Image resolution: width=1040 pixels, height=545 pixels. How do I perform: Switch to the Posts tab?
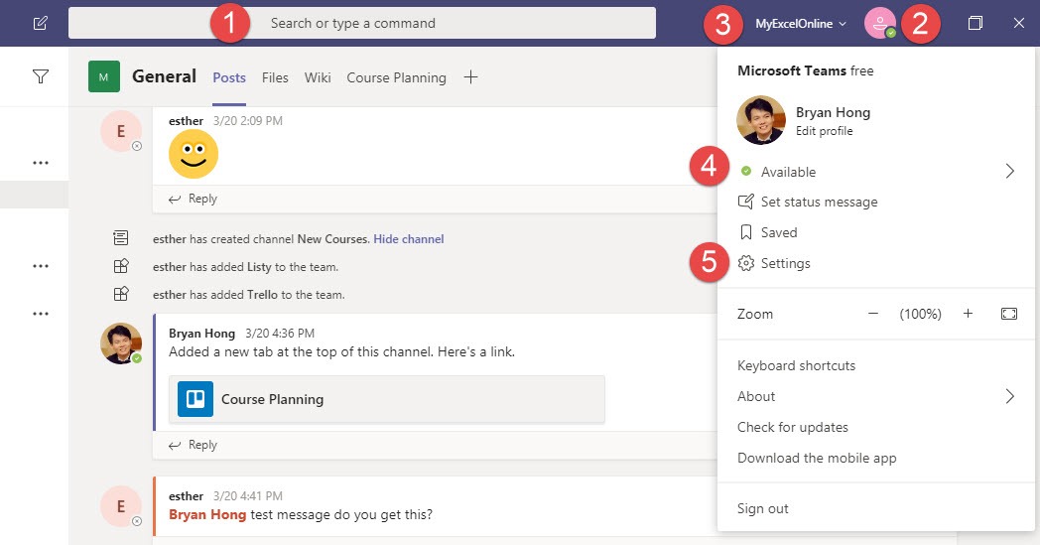click(x=229, y=77)
